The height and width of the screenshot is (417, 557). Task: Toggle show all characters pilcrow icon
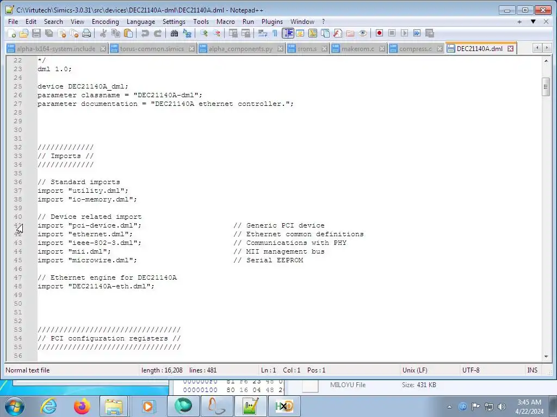pos(275,33)
